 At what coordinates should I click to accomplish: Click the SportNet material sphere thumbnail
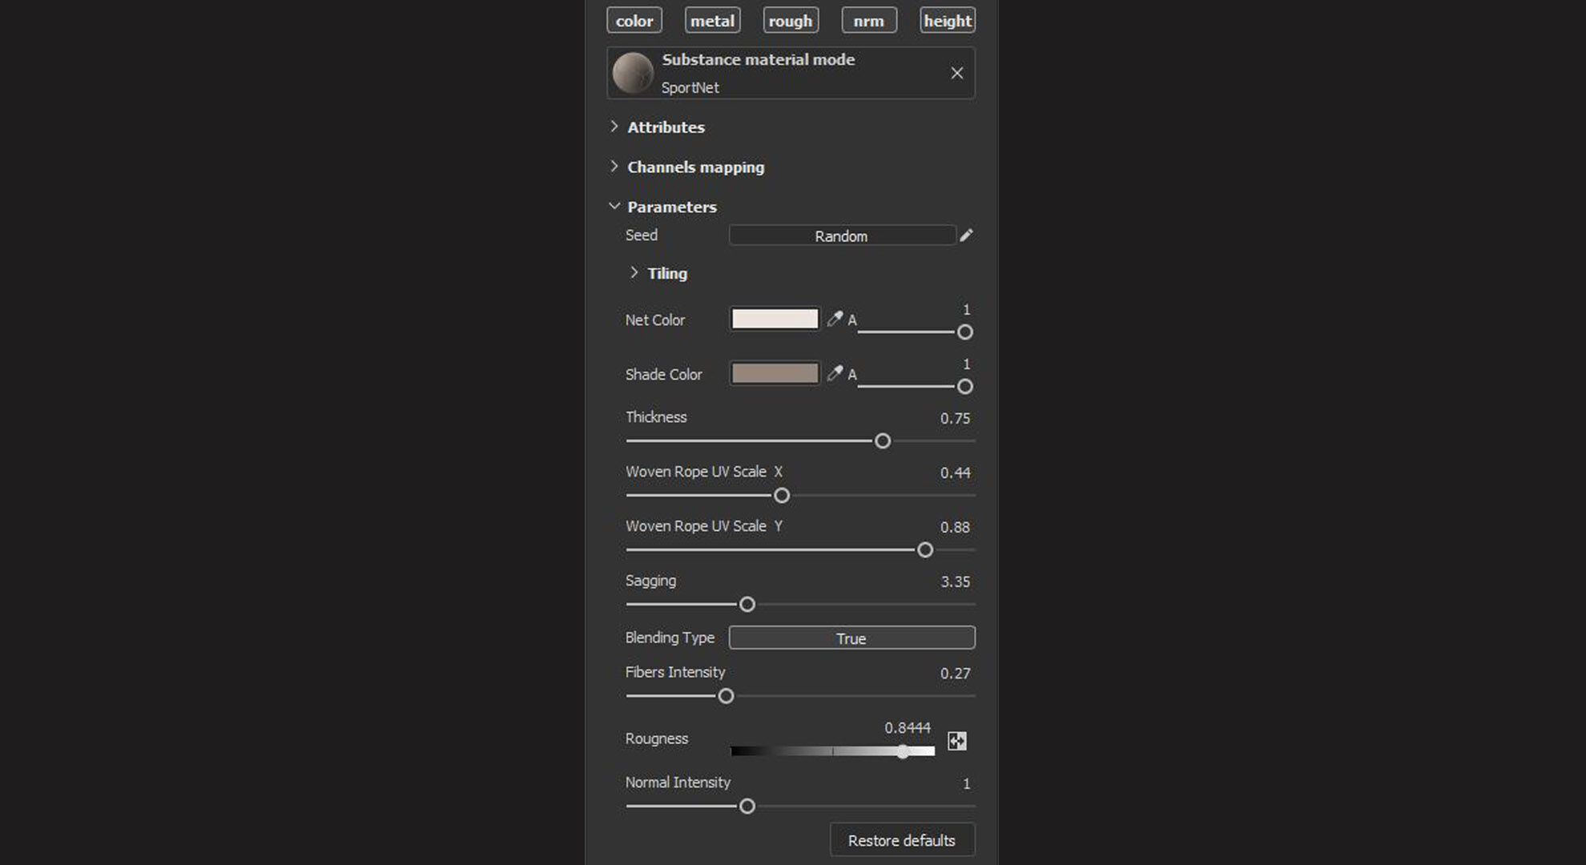coord(633,73)
